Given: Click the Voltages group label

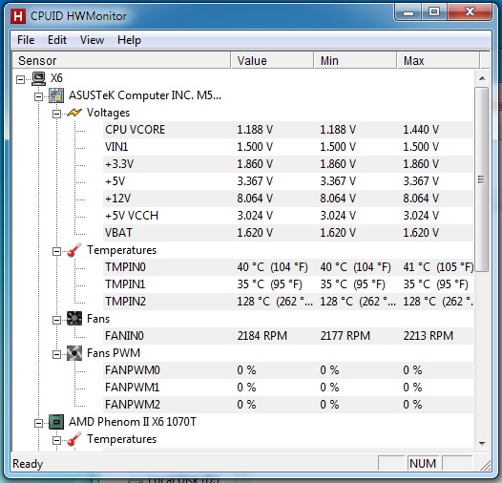Looking at the screenshot, I should point(108,113).
